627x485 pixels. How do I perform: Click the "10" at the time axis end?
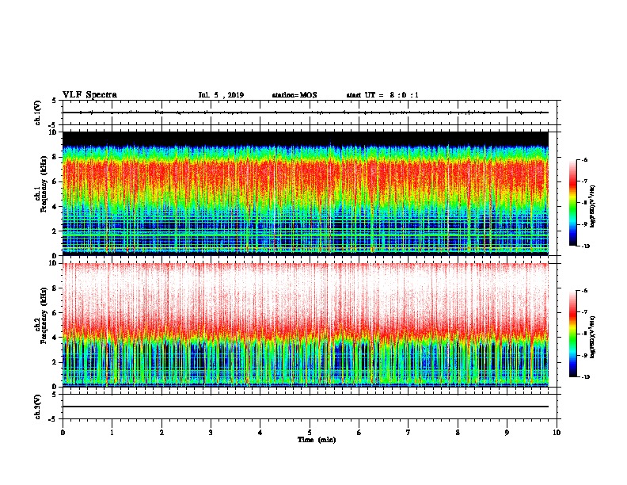557,433
